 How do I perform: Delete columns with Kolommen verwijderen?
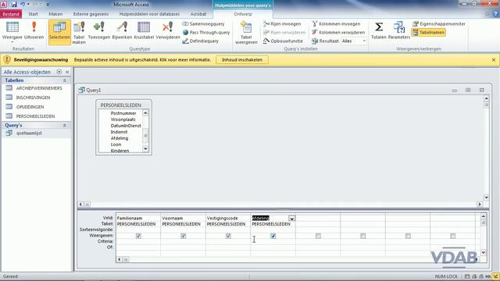(x=338, y=33)
